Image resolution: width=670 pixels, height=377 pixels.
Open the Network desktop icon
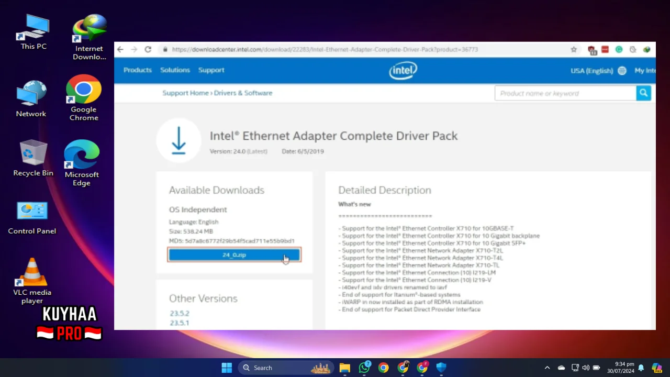click(31, 98)
